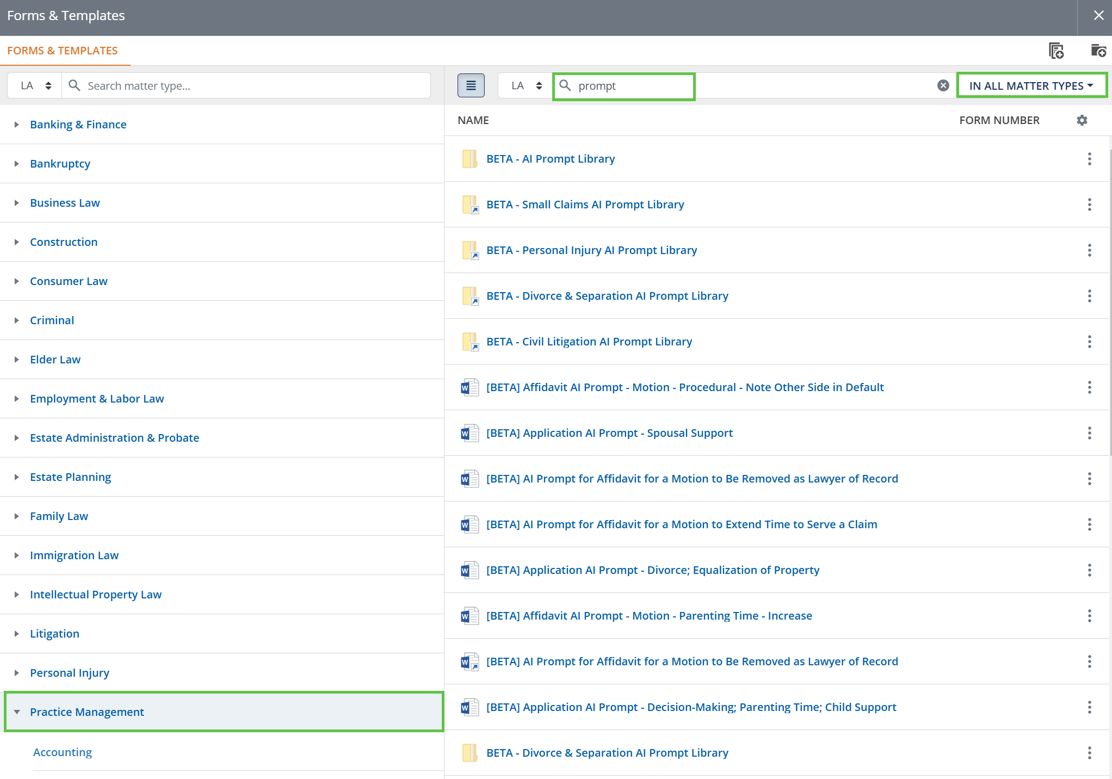Click Word icon for Parenting Time - Increase
Screen dimensions: 1112x779
[469, 616]
